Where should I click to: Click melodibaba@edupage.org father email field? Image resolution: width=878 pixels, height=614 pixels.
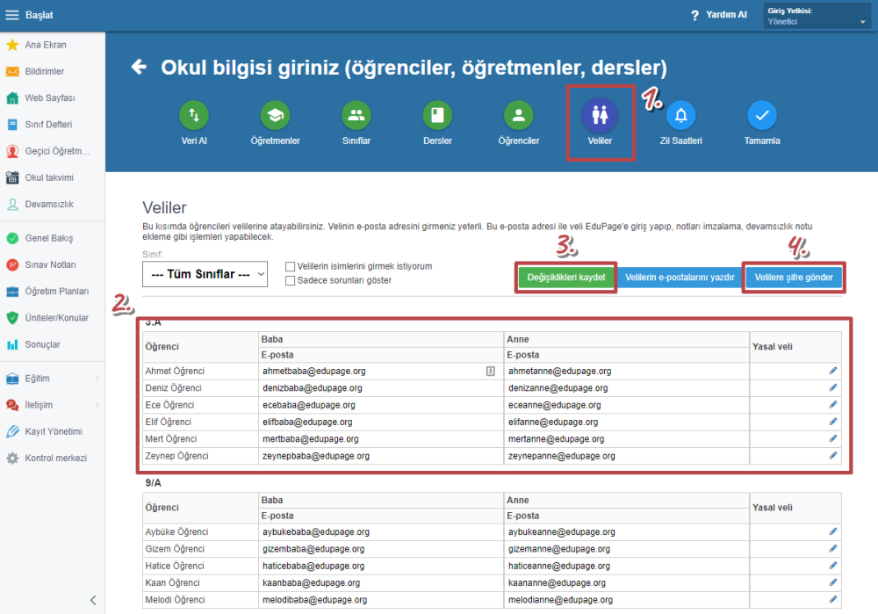tap(381, 600)
